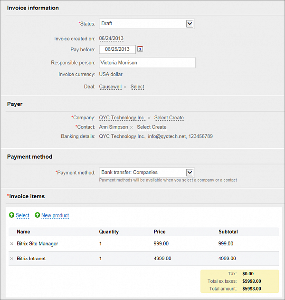Remove Ann Simpson contact with x icon
Screen dimensions: 285x300
coord(132,127)
